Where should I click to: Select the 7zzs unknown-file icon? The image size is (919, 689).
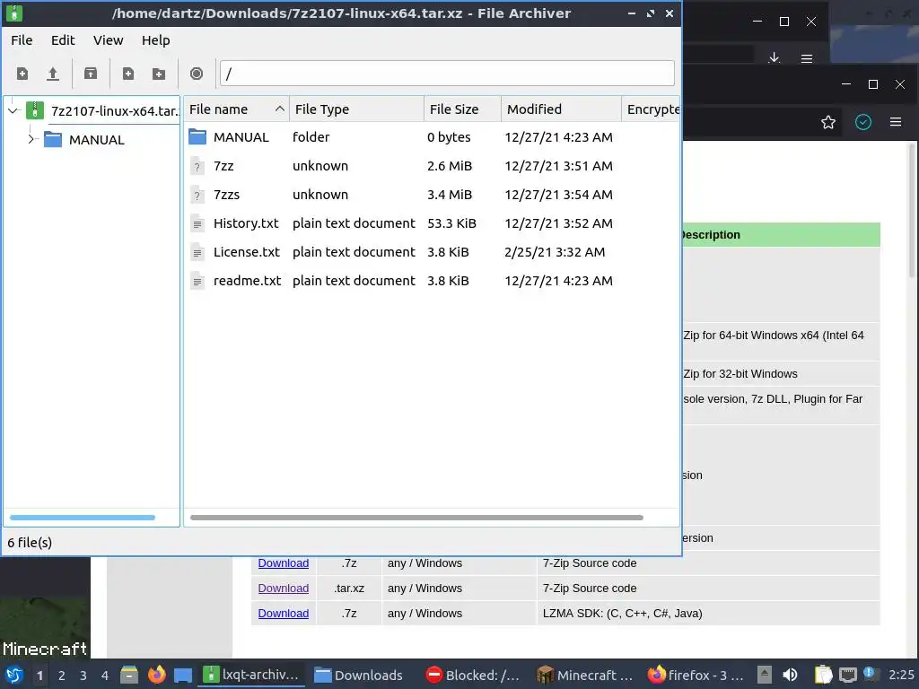[197, 195]
